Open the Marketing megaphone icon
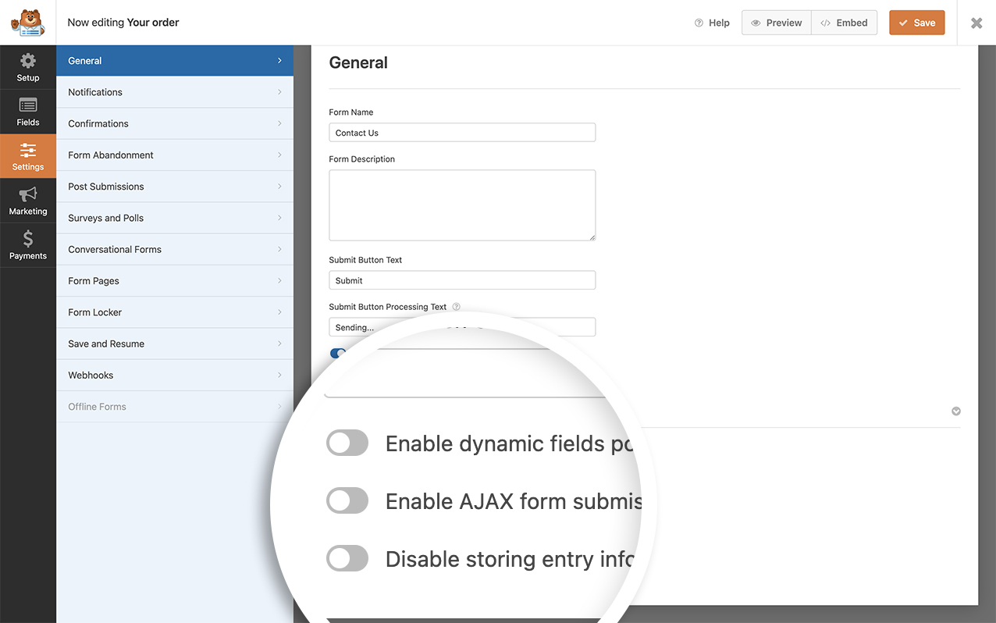The width and height of the screenshot is (996, 623). pyautogui.click(x=28, y=200)
